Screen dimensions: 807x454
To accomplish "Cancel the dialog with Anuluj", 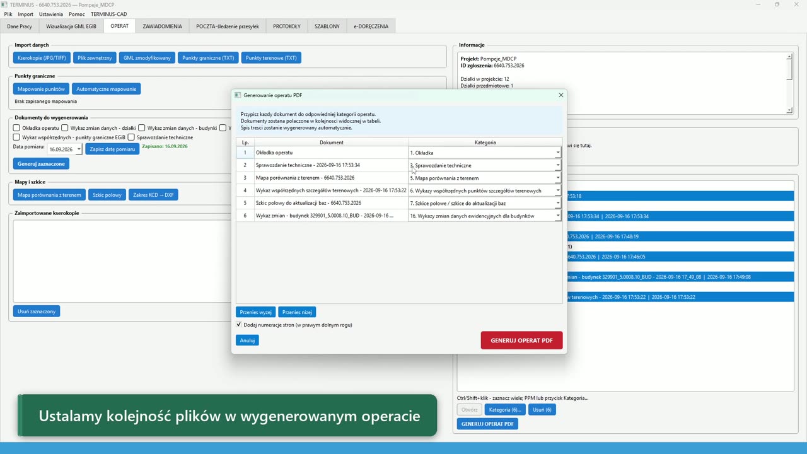I will tap(247, 340).
